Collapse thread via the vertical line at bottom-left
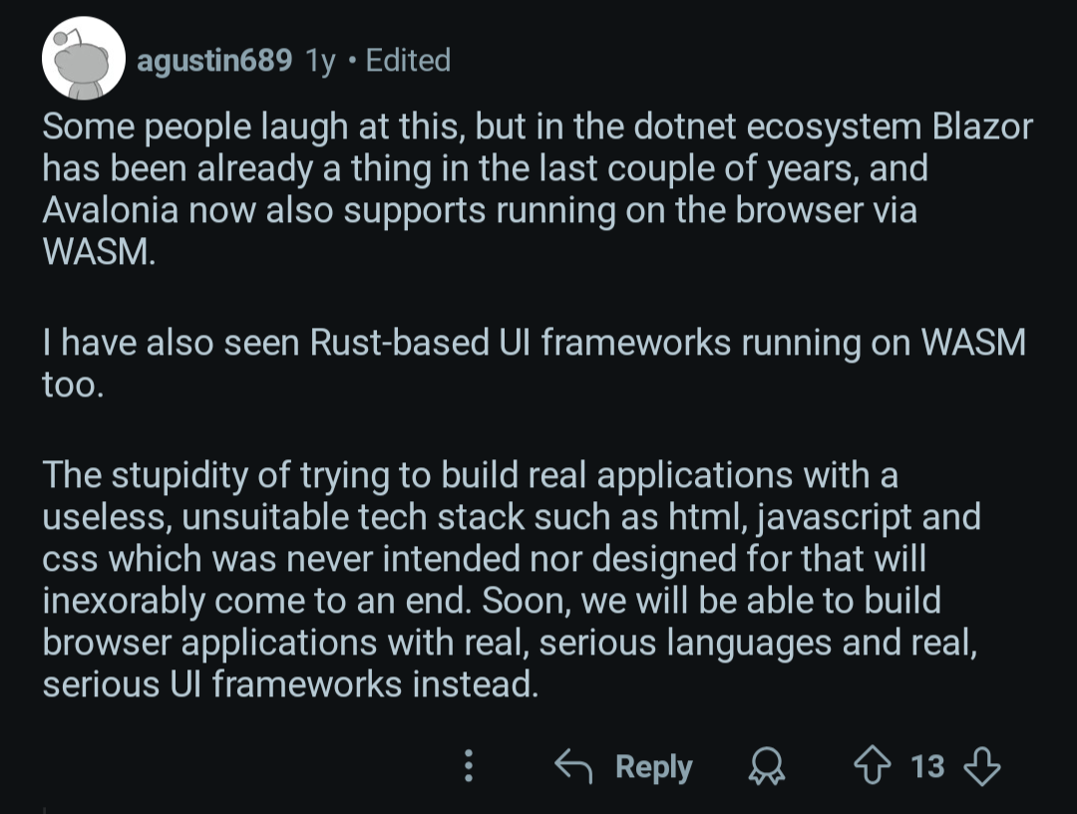The image size is (1077, 814). (45, 810)
